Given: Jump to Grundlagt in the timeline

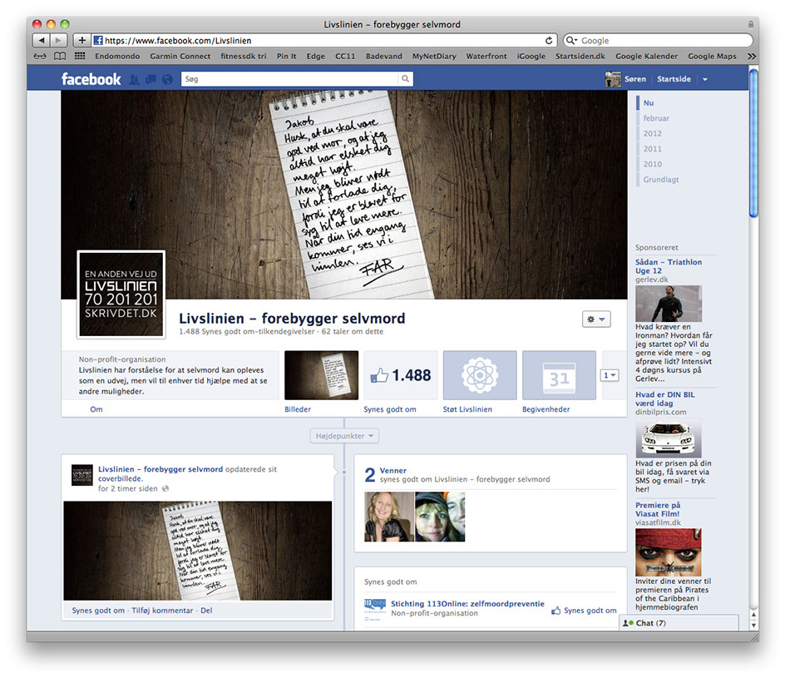Looking at the screenshot, I should [661, 179].
